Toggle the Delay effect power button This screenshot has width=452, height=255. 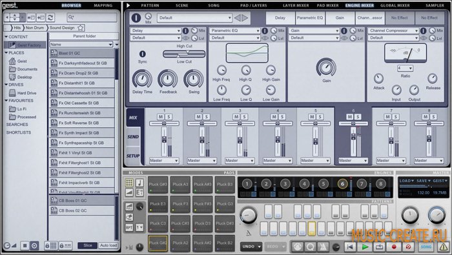pos(186,30)
